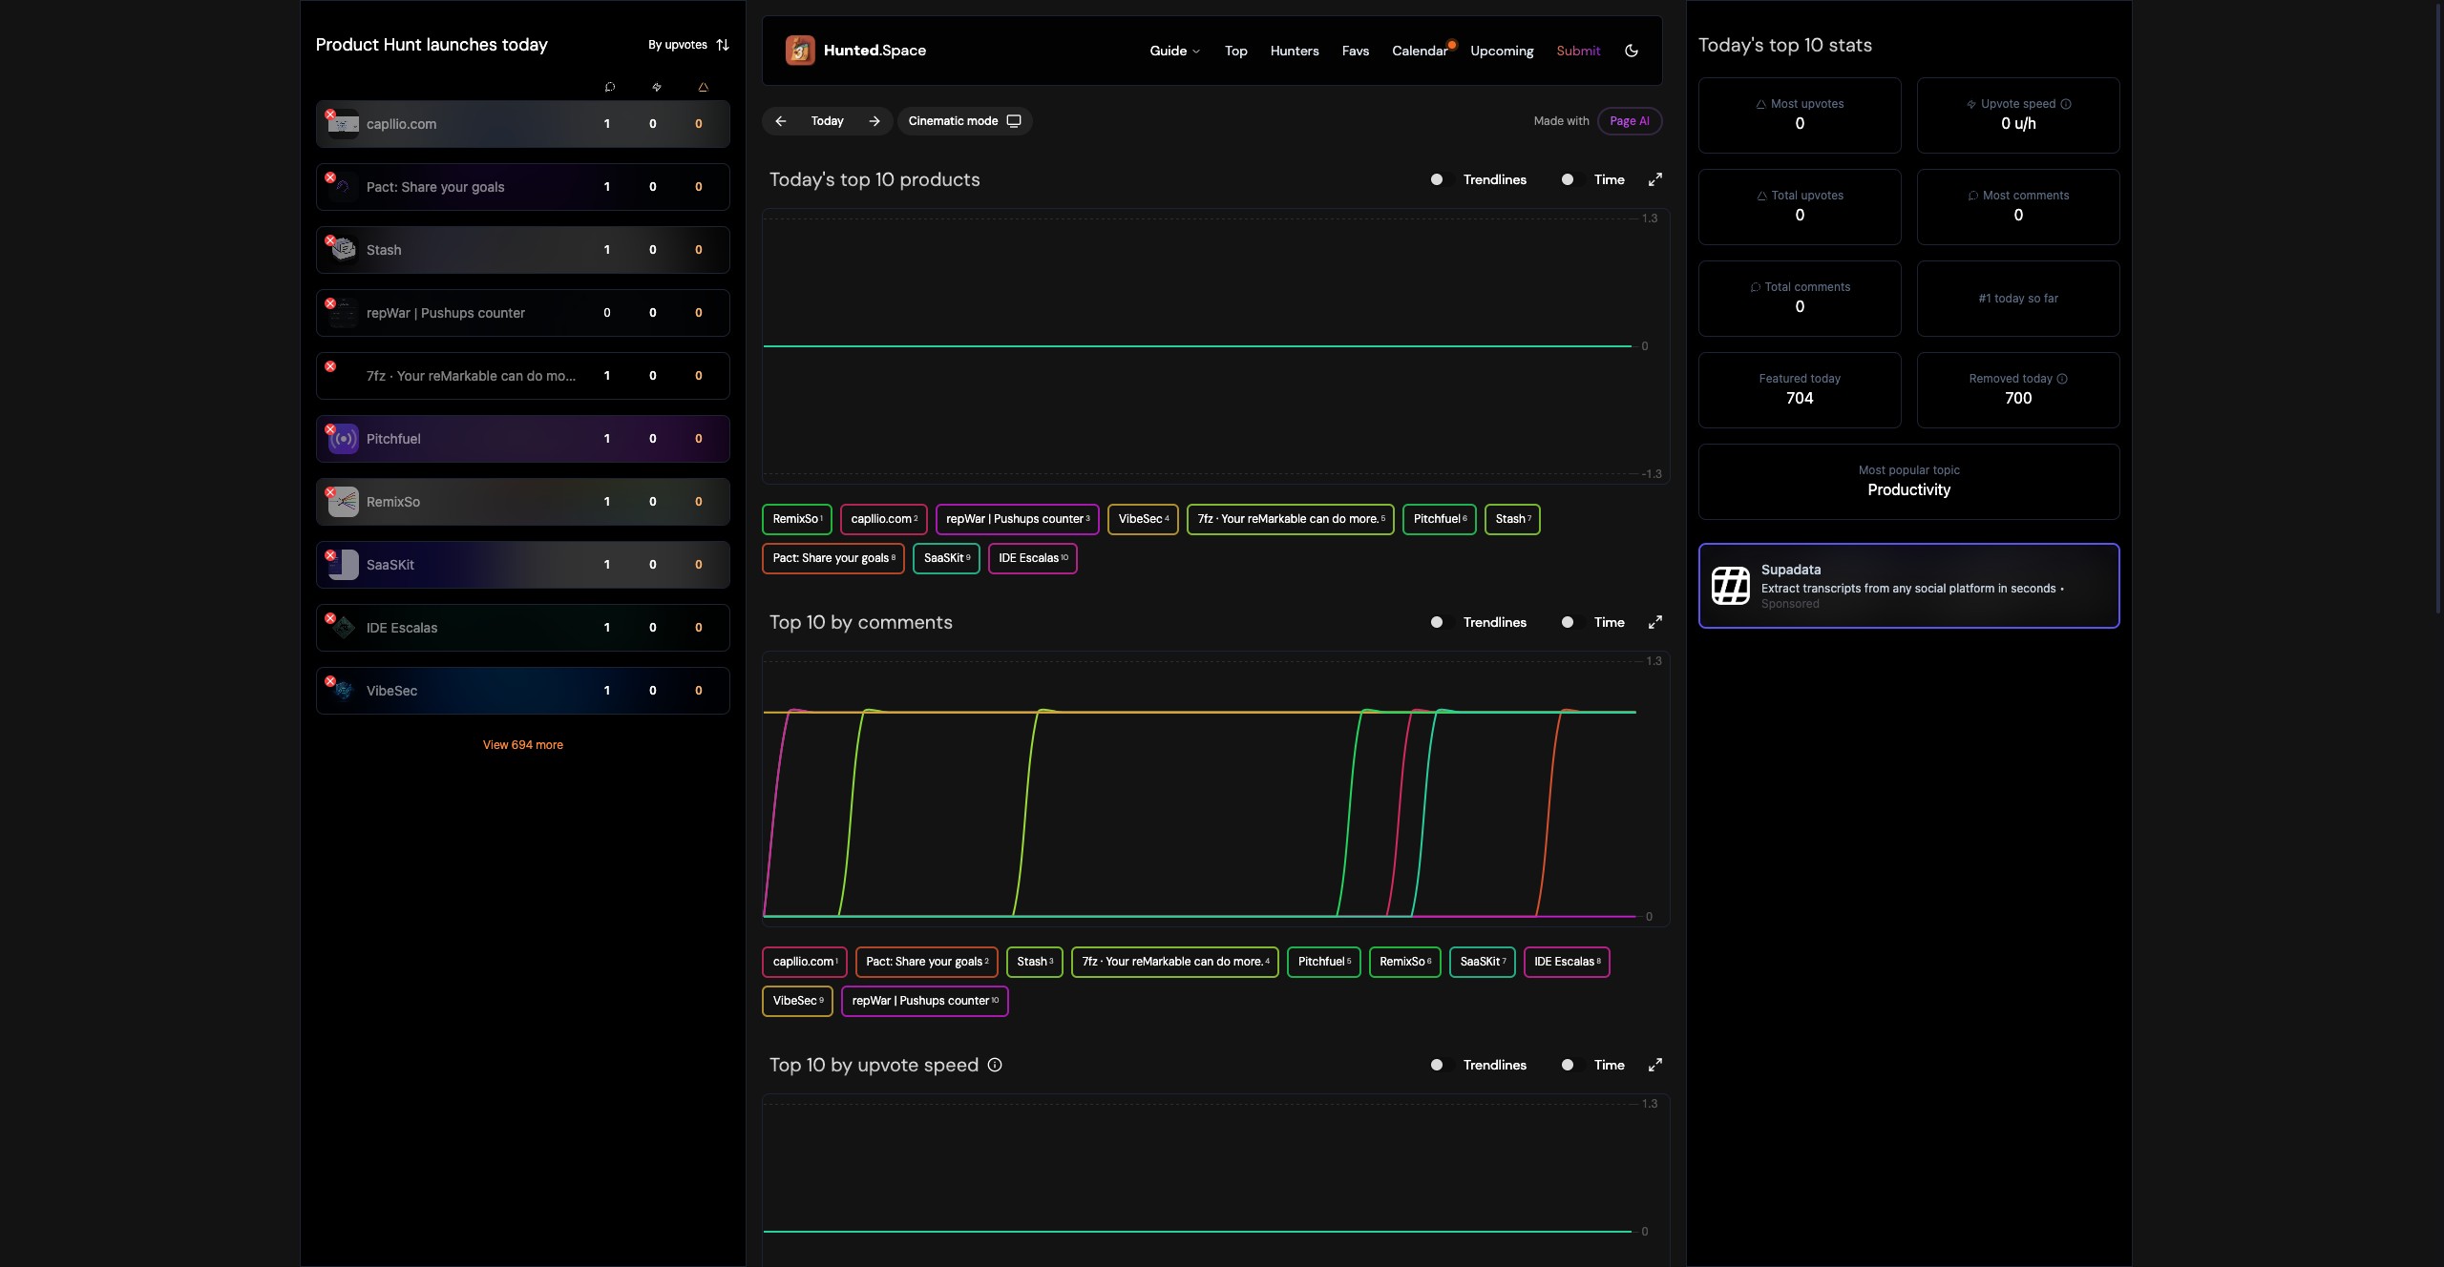Open the Supadata sponsored card

pyautogui.click(x=1908, y=586)
